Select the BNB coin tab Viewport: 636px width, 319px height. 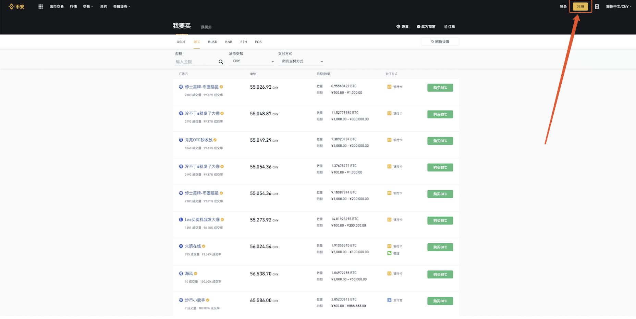point(229,42)
